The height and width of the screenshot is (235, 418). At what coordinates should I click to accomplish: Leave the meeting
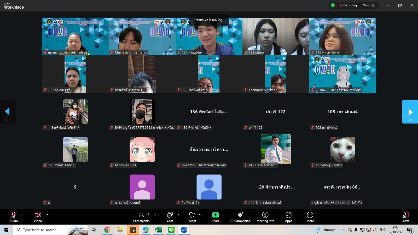click(x=405, y=217)
